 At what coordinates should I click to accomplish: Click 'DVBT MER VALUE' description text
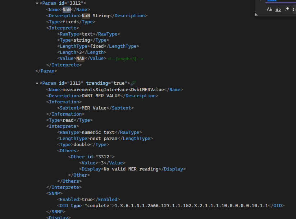(101, 96)
